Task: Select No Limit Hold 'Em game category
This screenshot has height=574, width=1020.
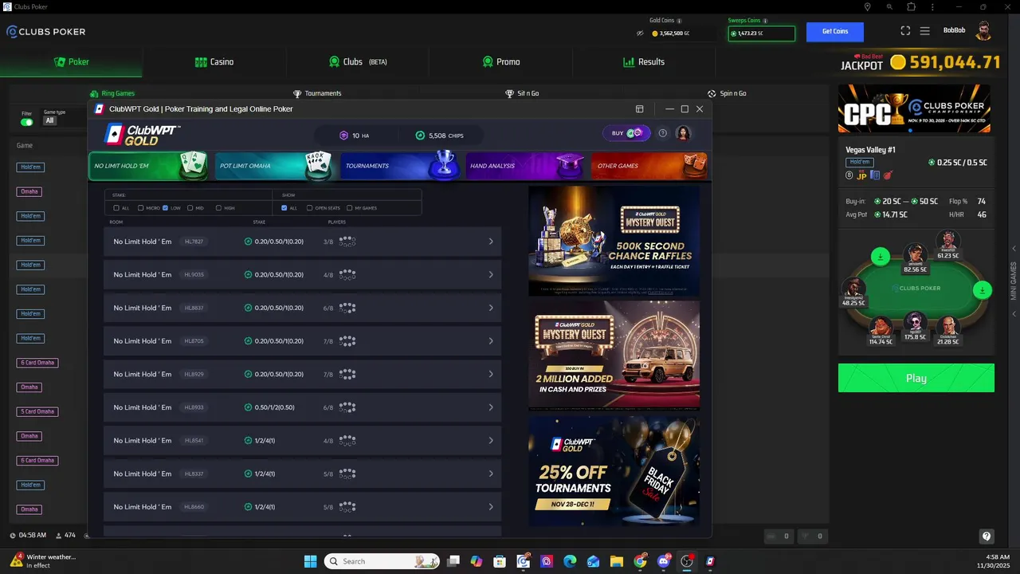Action: click(148, 166)
